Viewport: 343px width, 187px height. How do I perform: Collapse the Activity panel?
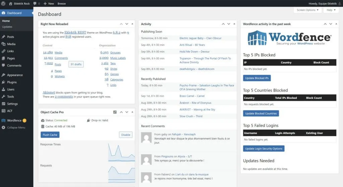(x=234, y=24)
